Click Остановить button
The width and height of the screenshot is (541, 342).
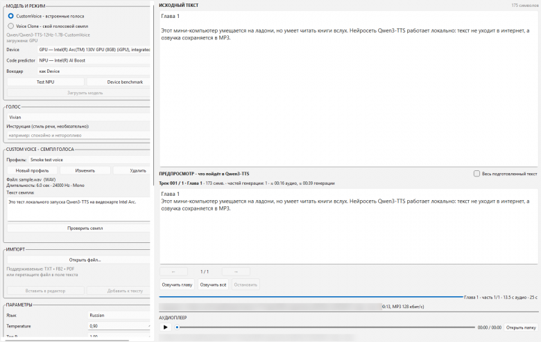246,285
